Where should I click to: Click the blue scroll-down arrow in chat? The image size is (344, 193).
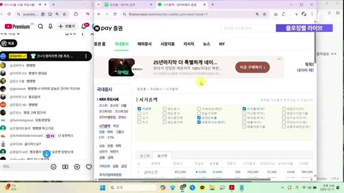pyautogui.click(x=47, y=154)
